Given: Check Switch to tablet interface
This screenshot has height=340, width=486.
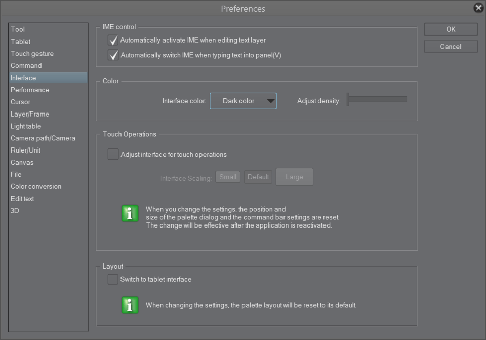Looking at the screenshot, I should point(113,279).
